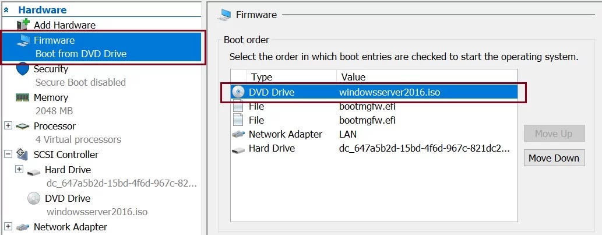Expand the Processor node
Screen dimensions: 602x235
[8, 126]
